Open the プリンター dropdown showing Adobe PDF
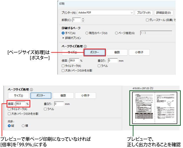 pos(106,13)
